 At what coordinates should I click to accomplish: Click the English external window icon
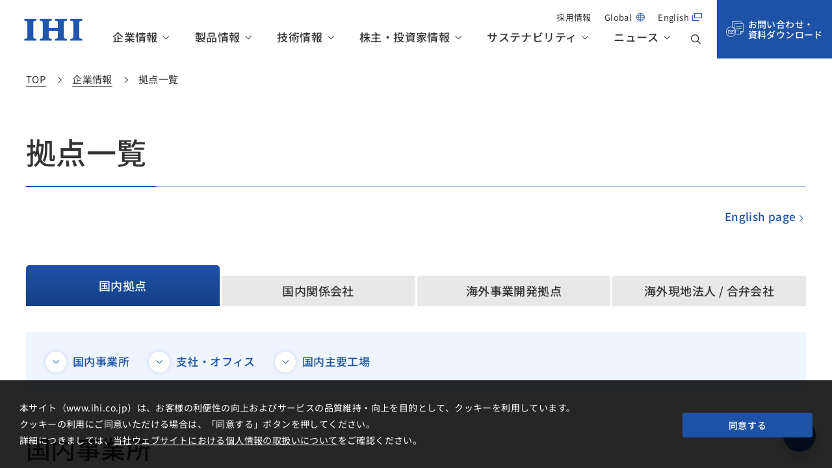pos(697,18)
